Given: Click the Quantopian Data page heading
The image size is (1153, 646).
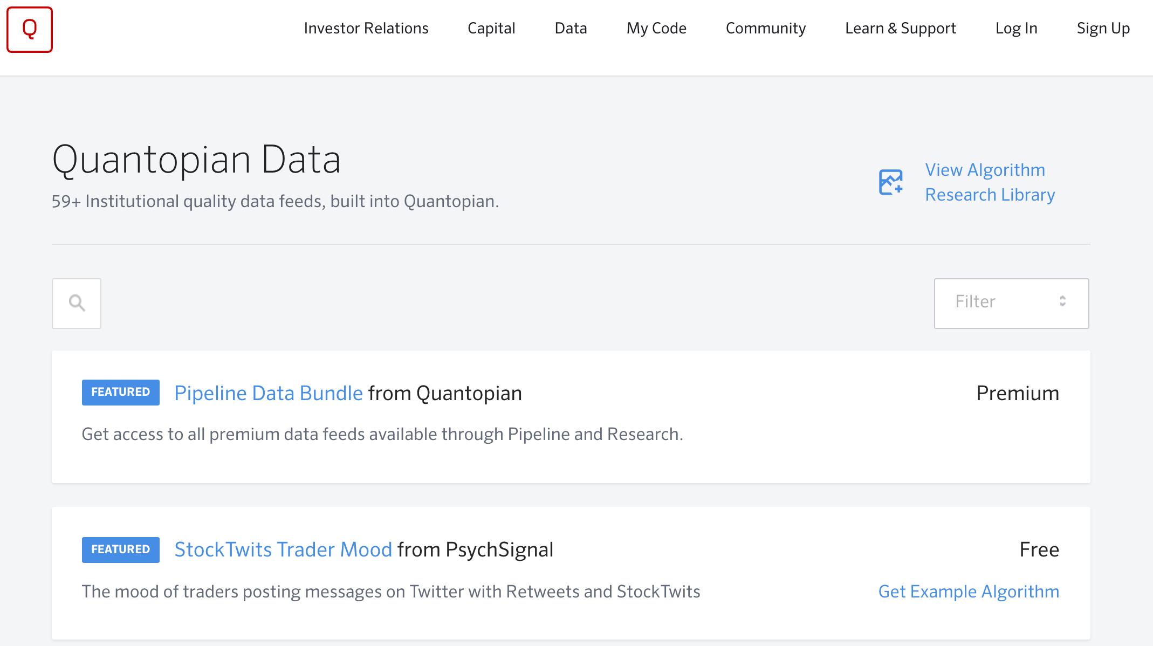Looking at the screenshot, I should 196,160.
